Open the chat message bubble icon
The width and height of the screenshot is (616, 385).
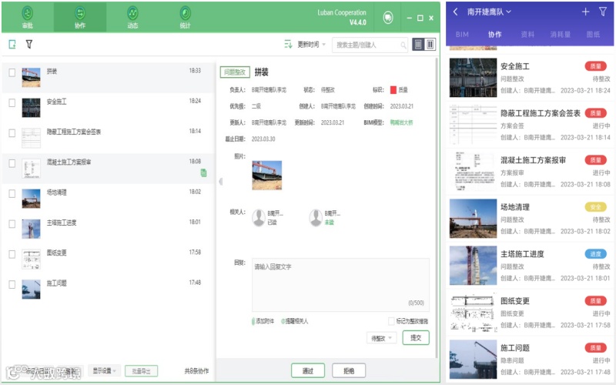click(388, 18)
